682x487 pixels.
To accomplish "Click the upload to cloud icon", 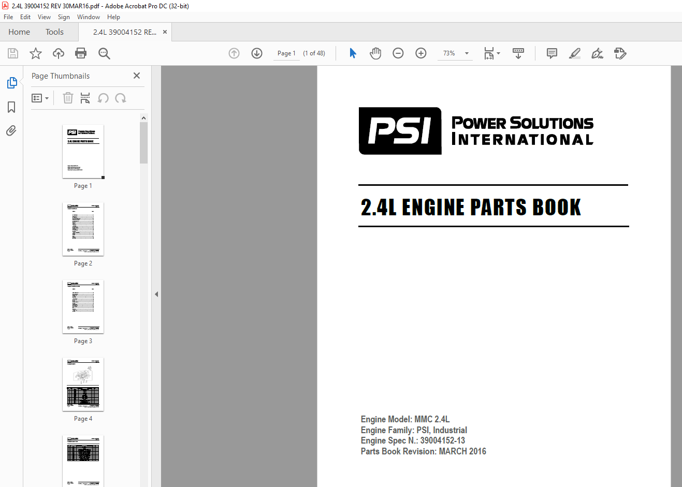I will click(59, 53).
